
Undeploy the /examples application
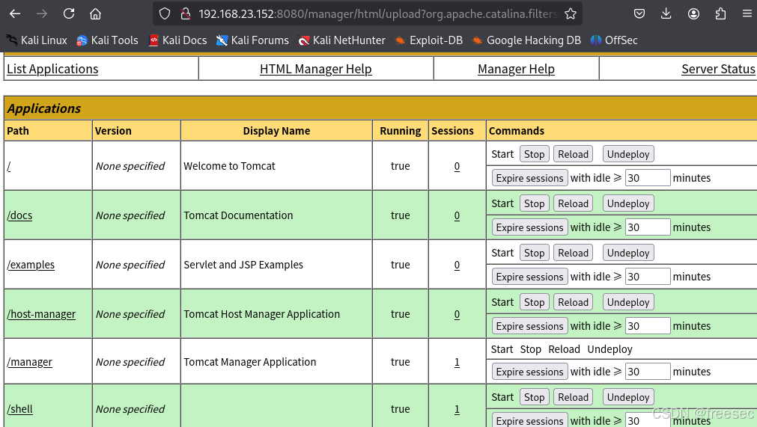tap(628, 253)
